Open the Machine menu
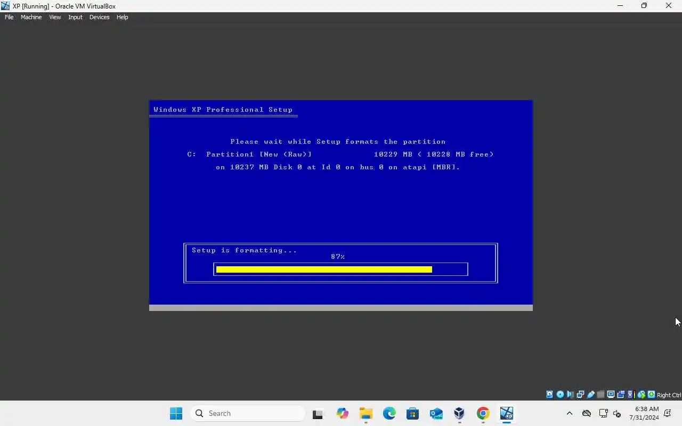 coord(31,17)
